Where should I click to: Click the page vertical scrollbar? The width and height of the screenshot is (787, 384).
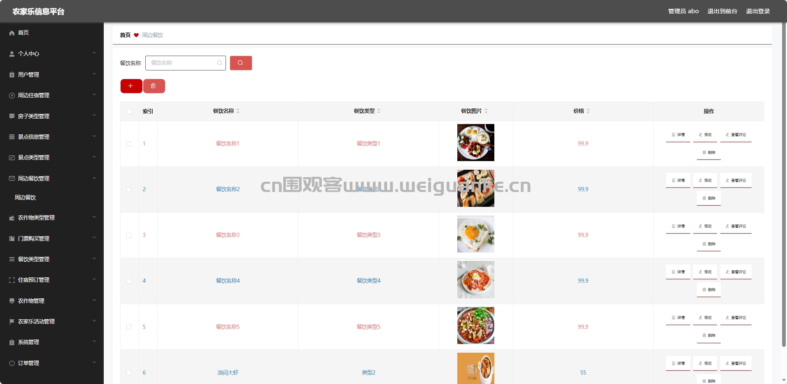tap(784, 185)
